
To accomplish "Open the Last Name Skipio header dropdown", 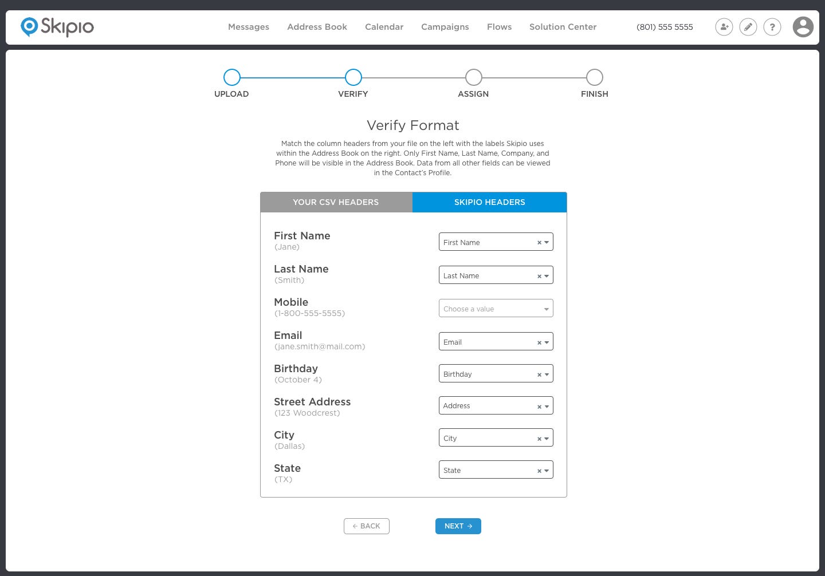I will [x=496, y=275].
